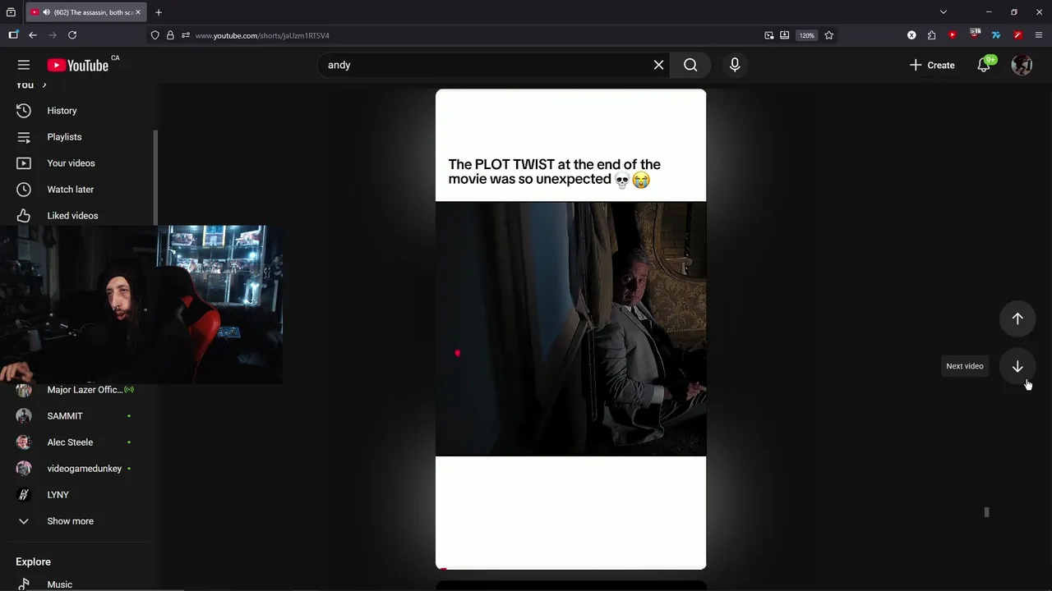
Task: Open the sidebar scrollbar thumb
Action: [x=155, y=176]
